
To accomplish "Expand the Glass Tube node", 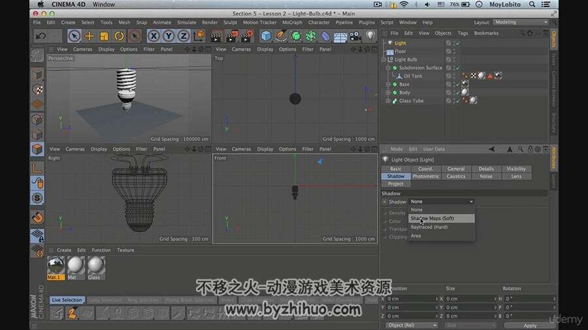I will (x=388, y=100).
